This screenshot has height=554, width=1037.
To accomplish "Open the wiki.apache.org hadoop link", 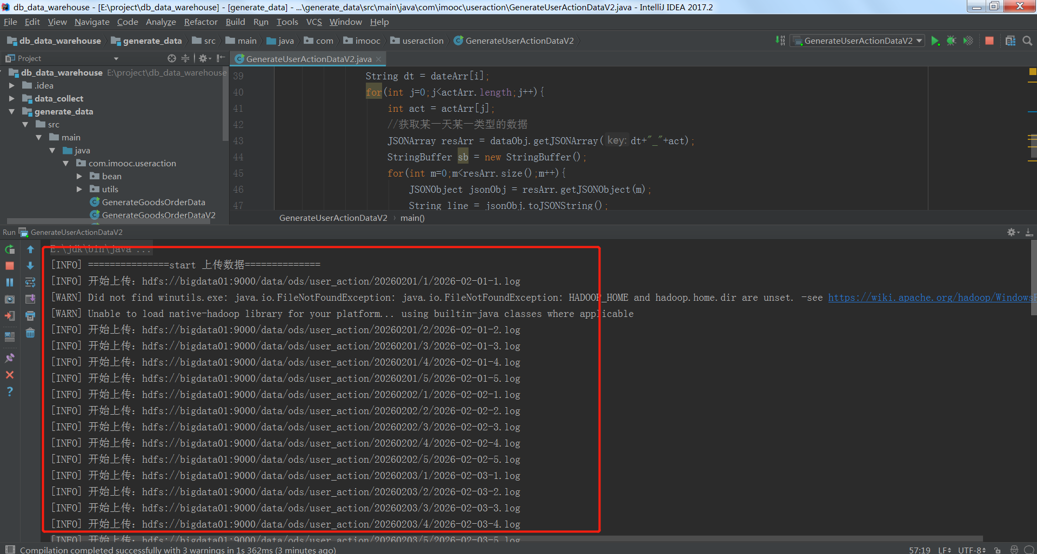I will pos(932,298).
